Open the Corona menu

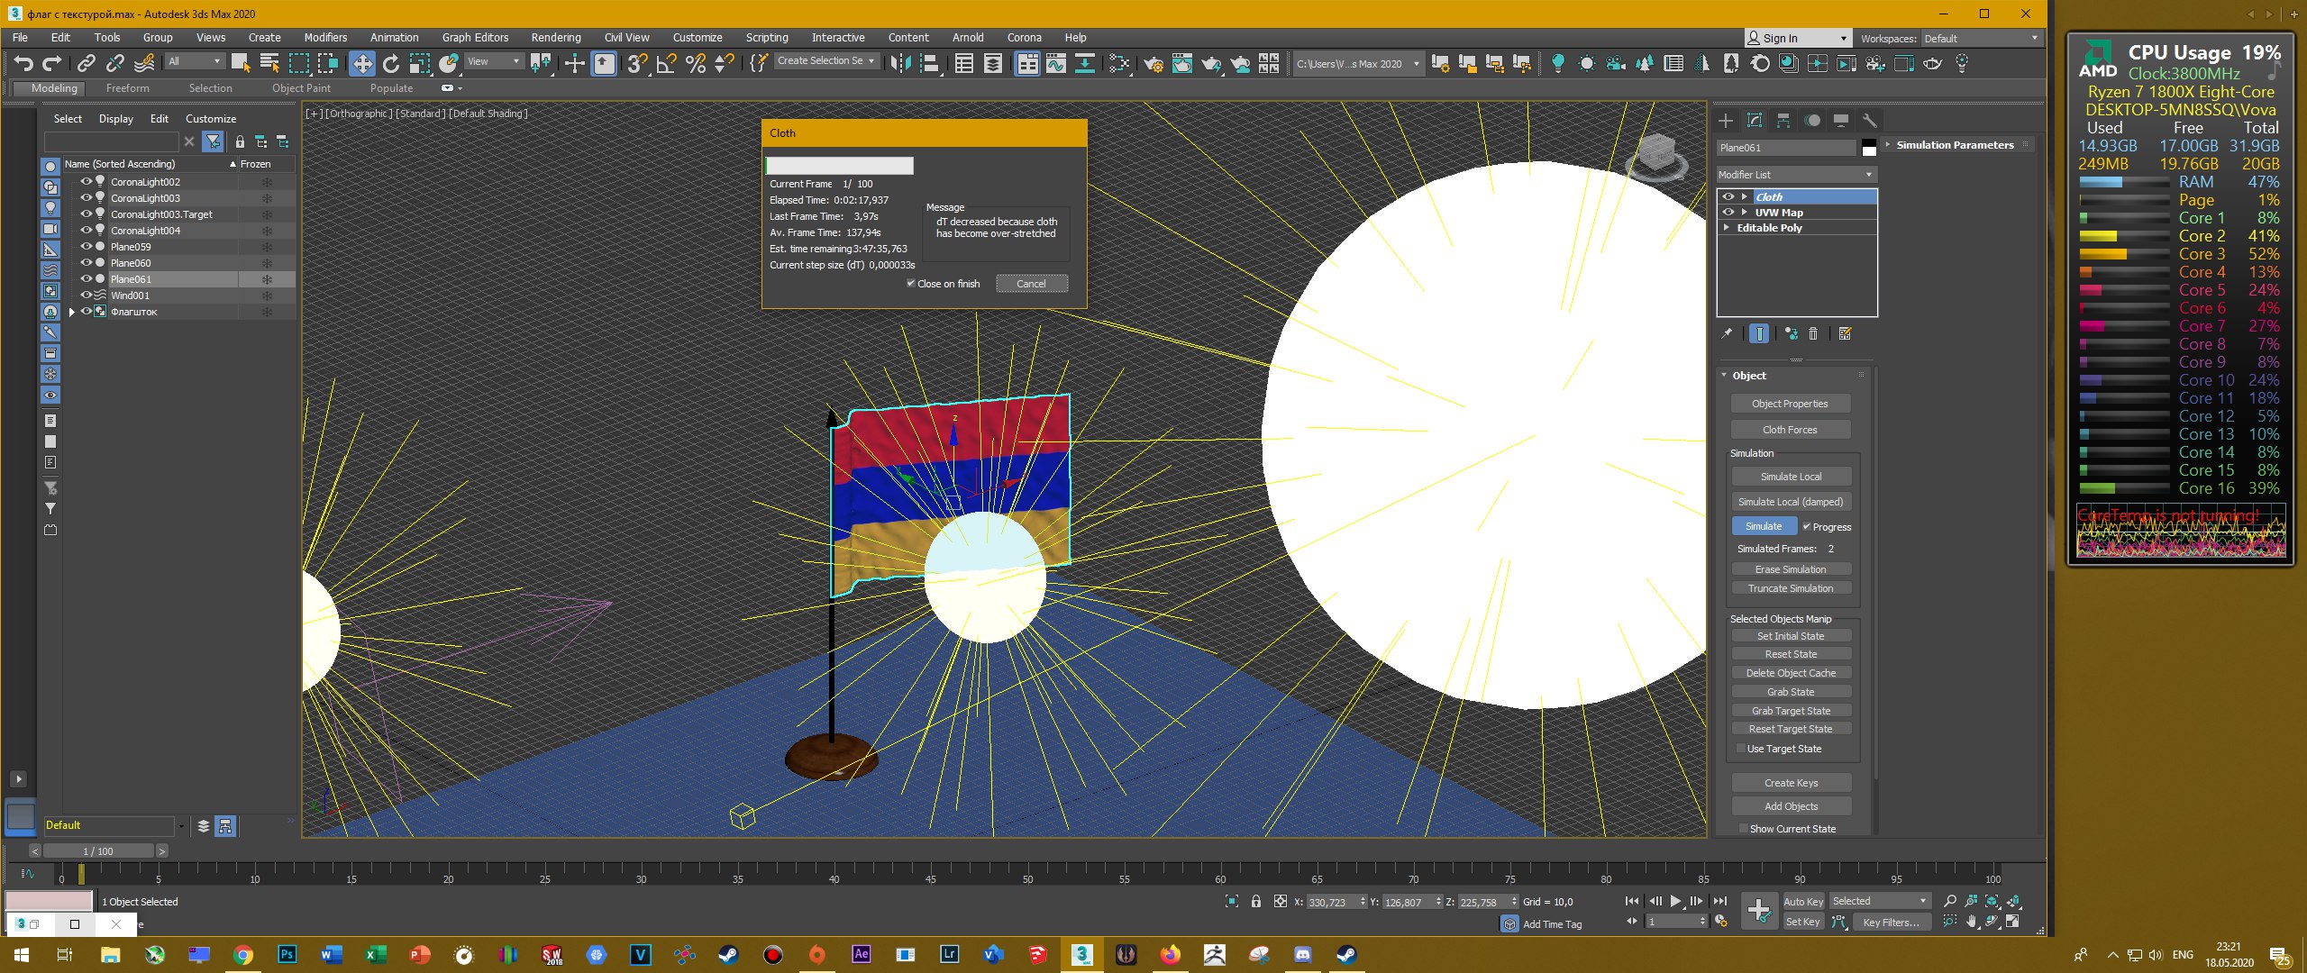tap(1024, 38)
